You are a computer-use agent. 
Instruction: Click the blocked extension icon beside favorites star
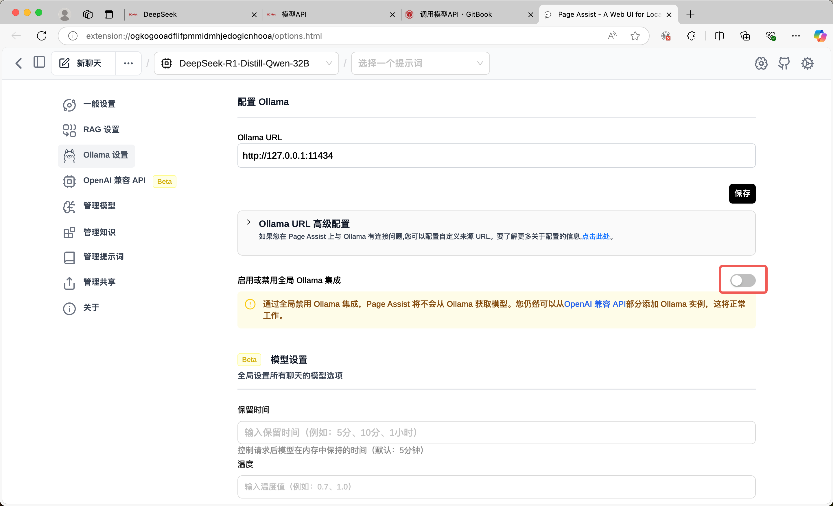pos(666,36)
